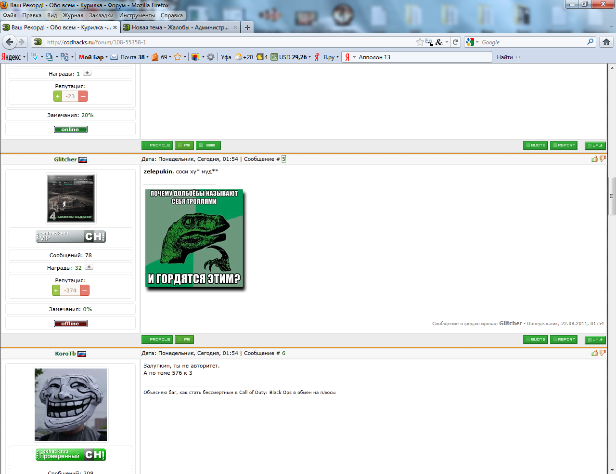The image size is (616, 474).
Task: Bookmark this page with the address bar star
Action: [x=420, y=42]
